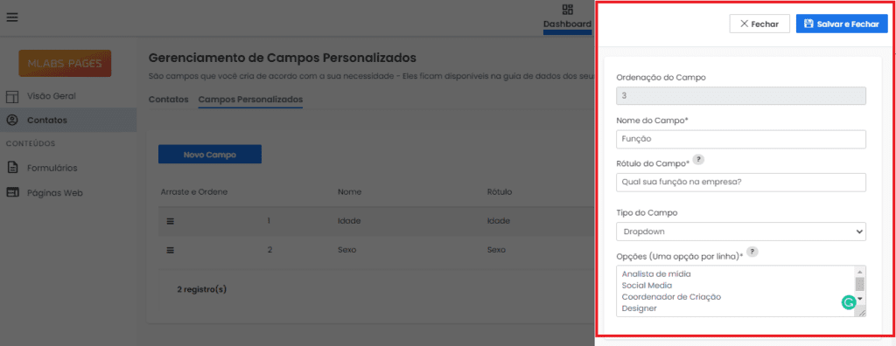Click the Nome column header
This screenshot has height=346, width=896.
point(350,191)
